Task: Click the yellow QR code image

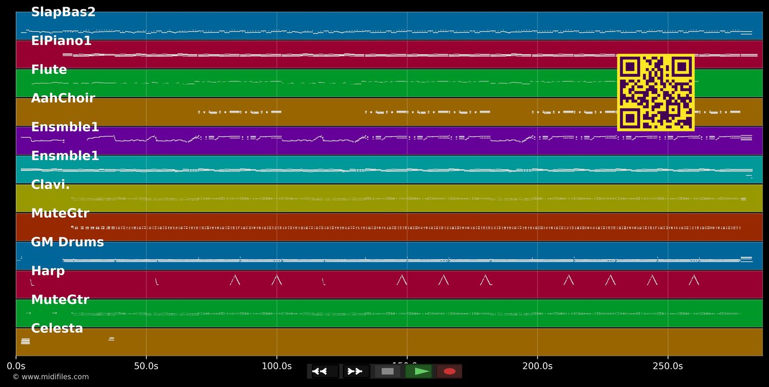Action: pos(656,93)
